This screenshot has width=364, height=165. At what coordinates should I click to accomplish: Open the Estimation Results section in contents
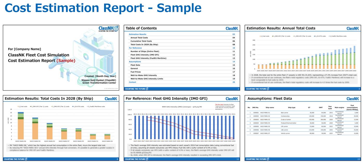137,34
